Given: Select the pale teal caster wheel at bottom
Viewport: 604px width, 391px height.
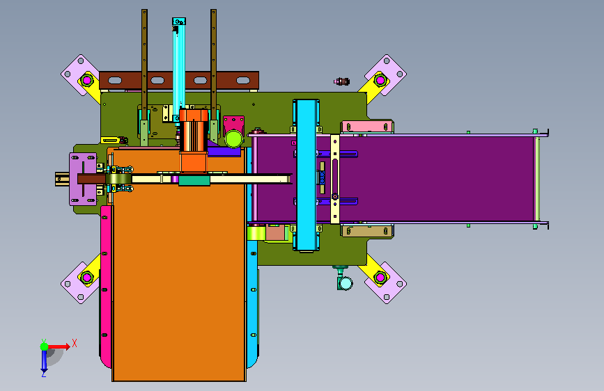Looking at the screenshot, I should click(x=345, y=284).
